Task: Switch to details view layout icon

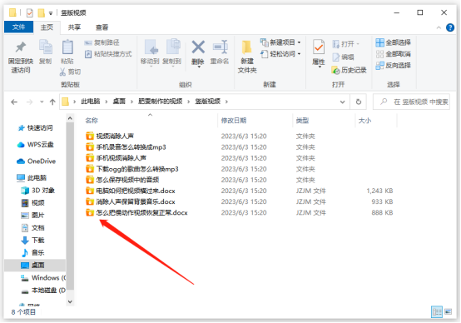Action: 437,312
